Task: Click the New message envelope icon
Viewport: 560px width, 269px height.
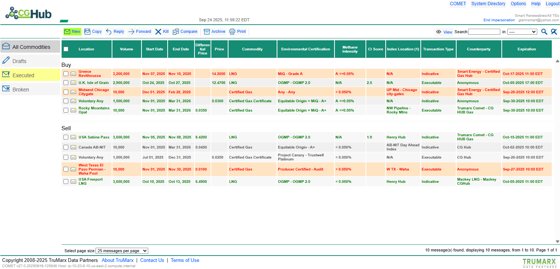Action: 67,32
